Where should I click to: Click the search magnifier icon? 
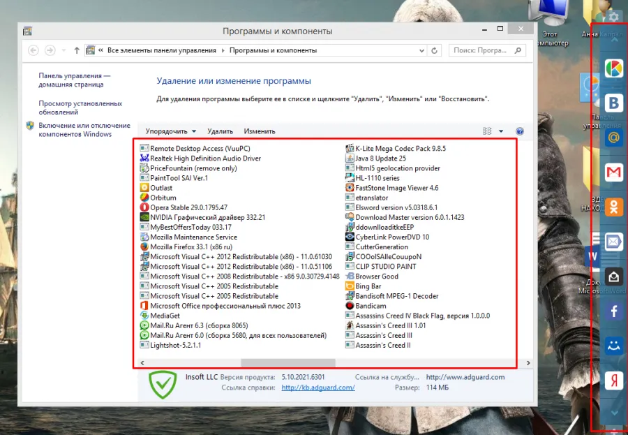pyautogui.click(x=518, y=50)
